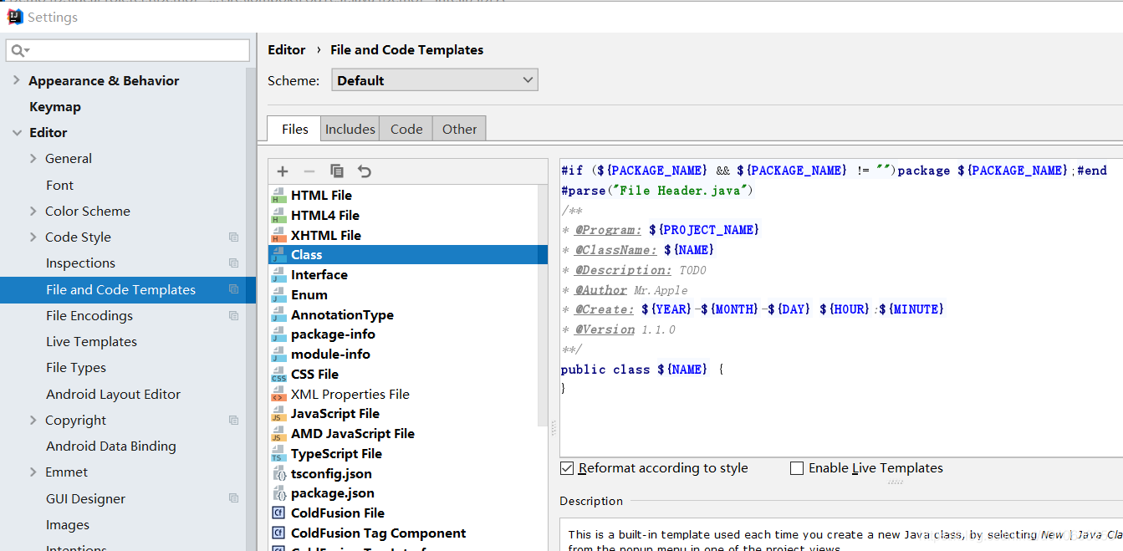Click the Enum template icon
Viewport: 1123px width, 551px height.
tap(278, 295)
